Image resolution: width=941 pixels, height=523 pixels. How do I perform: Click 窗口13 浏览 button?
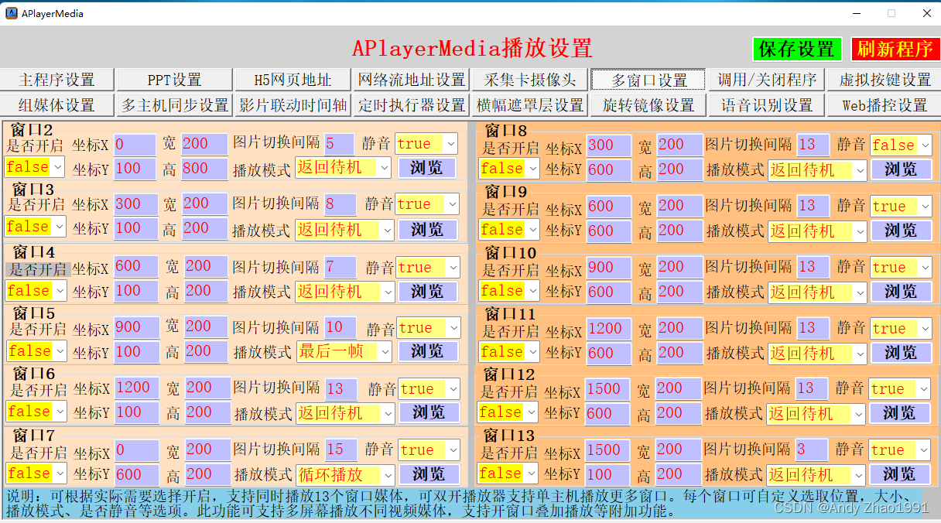pos(899,474)
